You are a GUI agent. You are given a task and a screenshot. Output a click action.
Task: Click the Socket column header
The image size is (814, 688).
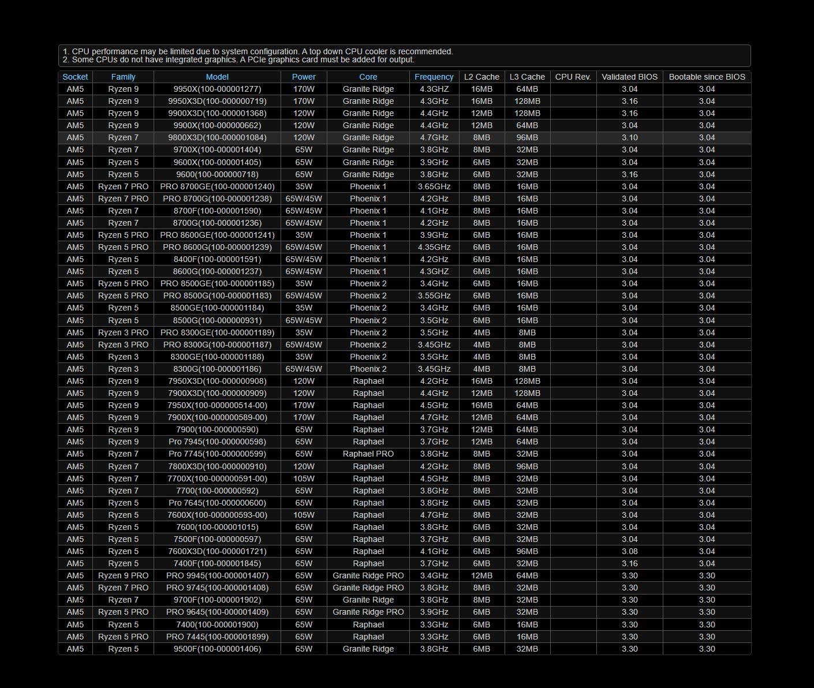(x=75, y=77)
